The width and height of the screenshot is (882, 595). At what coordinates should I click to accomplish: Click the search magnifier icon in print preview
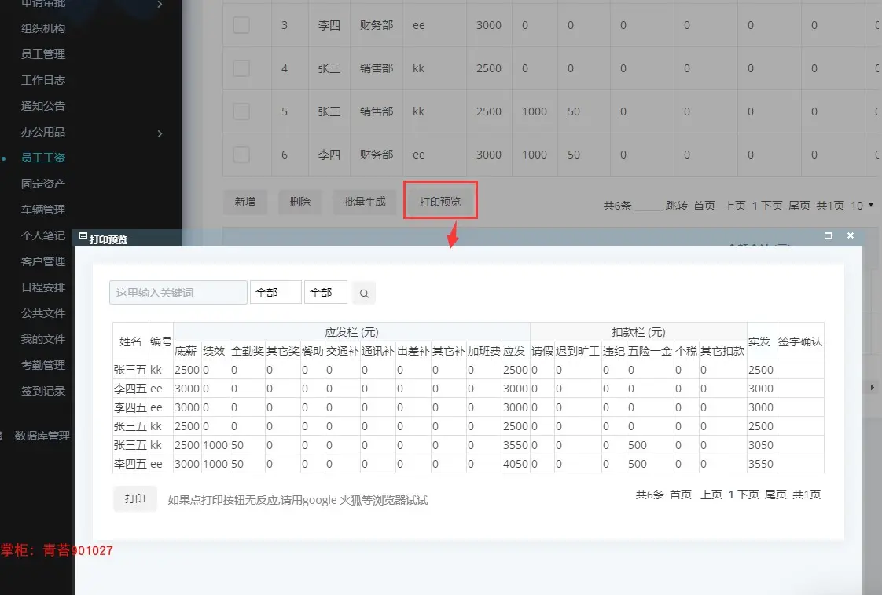point(364,294)
